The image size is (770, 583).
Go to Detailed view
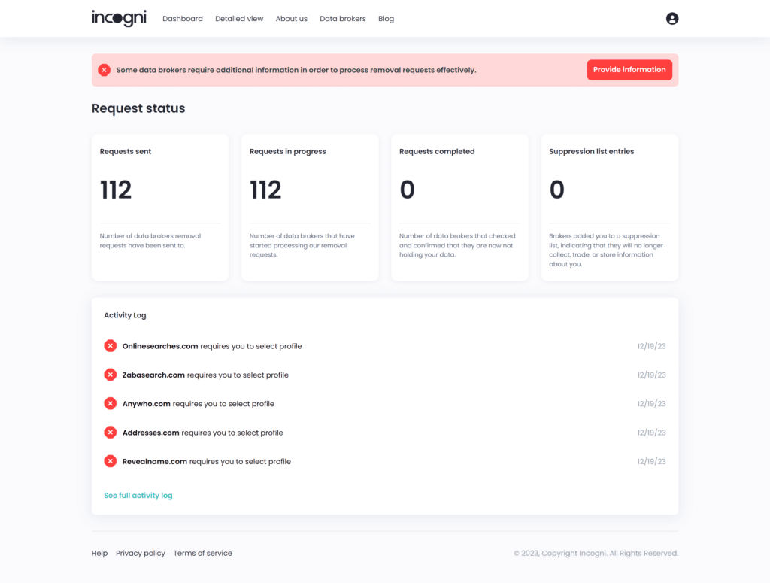click(x=239, y=19)
